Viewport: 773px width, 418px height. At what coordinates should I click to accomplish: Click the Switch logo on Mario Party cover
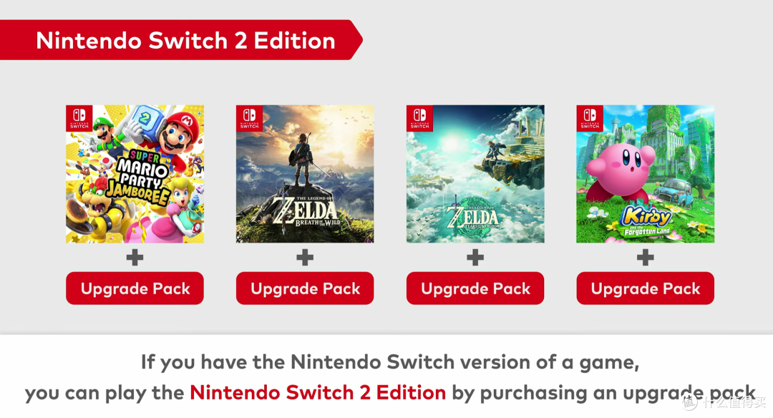pos(79,118)
